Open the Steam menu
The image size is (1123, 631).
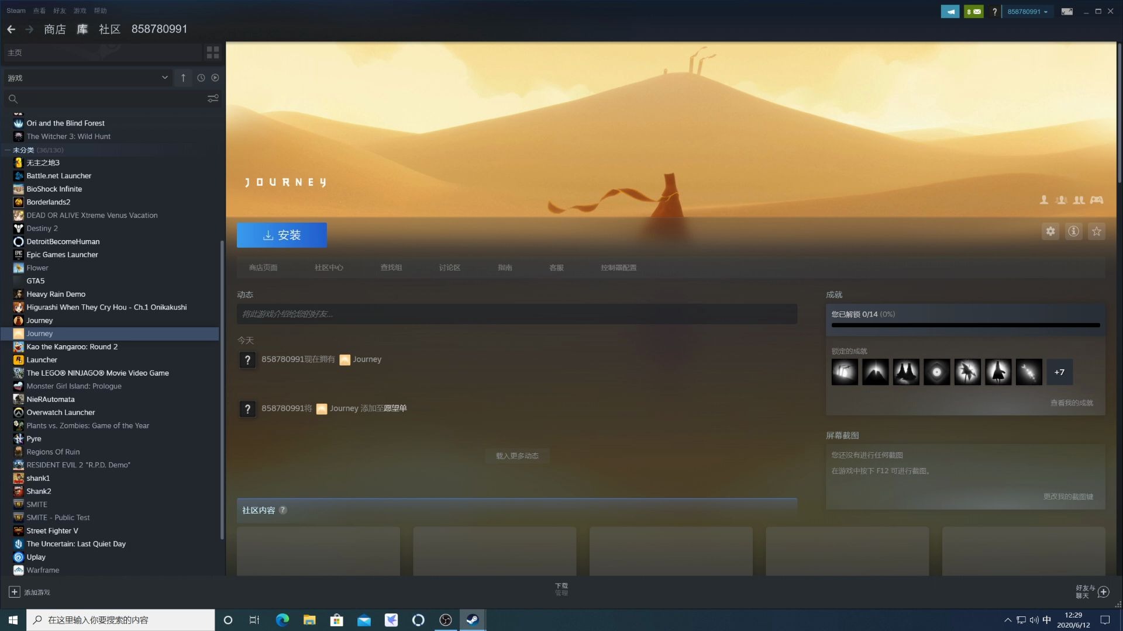click(16, 11)
